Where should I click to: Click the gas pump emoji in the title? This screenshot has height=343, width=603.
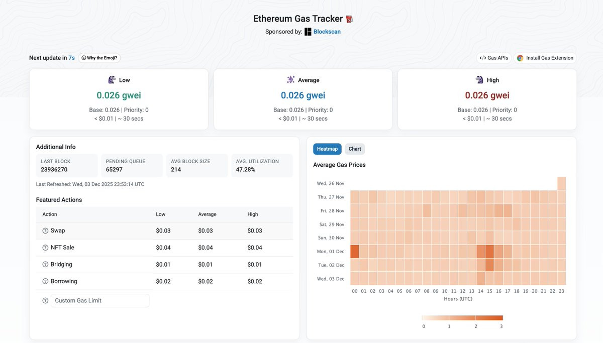349,19
